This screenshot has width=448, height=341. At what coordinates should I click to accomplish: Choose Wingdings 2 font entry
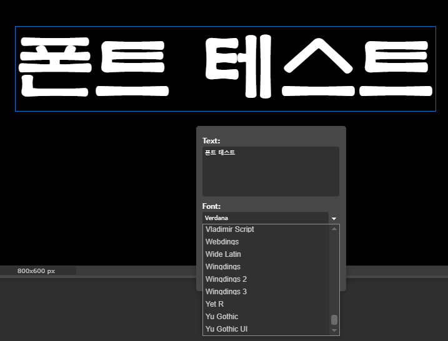[266, 279]
